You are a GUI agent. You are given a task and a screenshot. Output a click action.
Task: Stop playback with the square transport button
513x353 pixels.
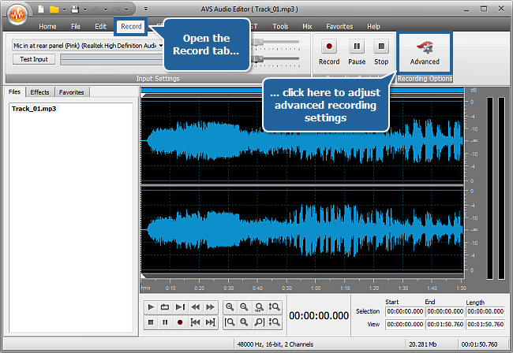[151, 322]
